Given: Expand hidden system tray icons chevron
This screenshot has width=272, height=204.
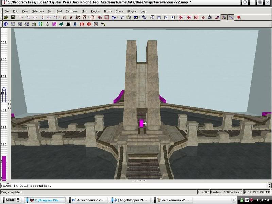Looking at the screenshot, I should coord(234,200).
